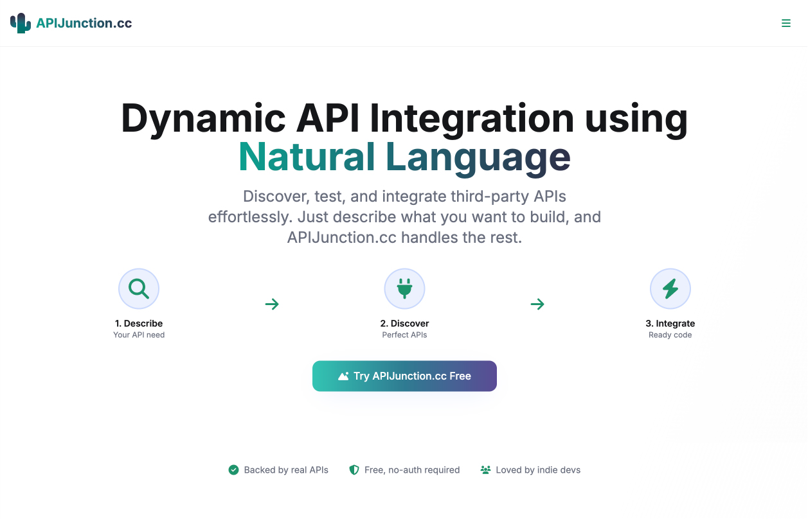808x519 pixels.
Task: Open the hamburger navigation menu
Action: click(786, 23)
